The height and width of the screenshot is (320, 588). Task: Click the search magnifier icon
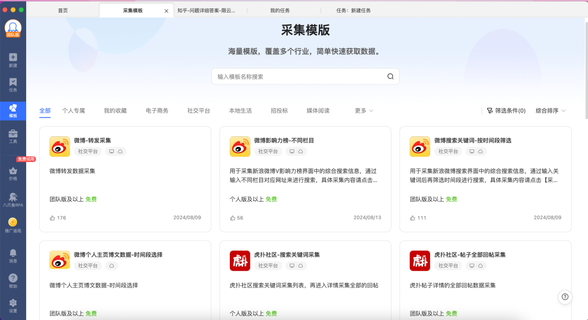click(390, 77)
